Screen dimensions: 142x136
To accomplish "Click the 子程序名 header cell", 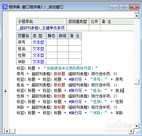I will tap(41, 21).
